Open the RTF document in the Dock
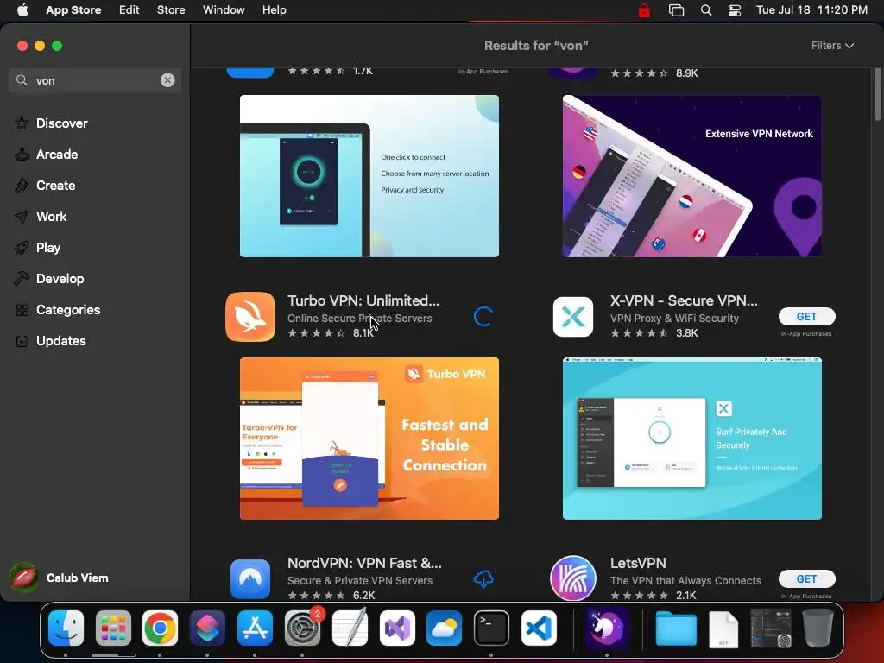 click(724, 629)
